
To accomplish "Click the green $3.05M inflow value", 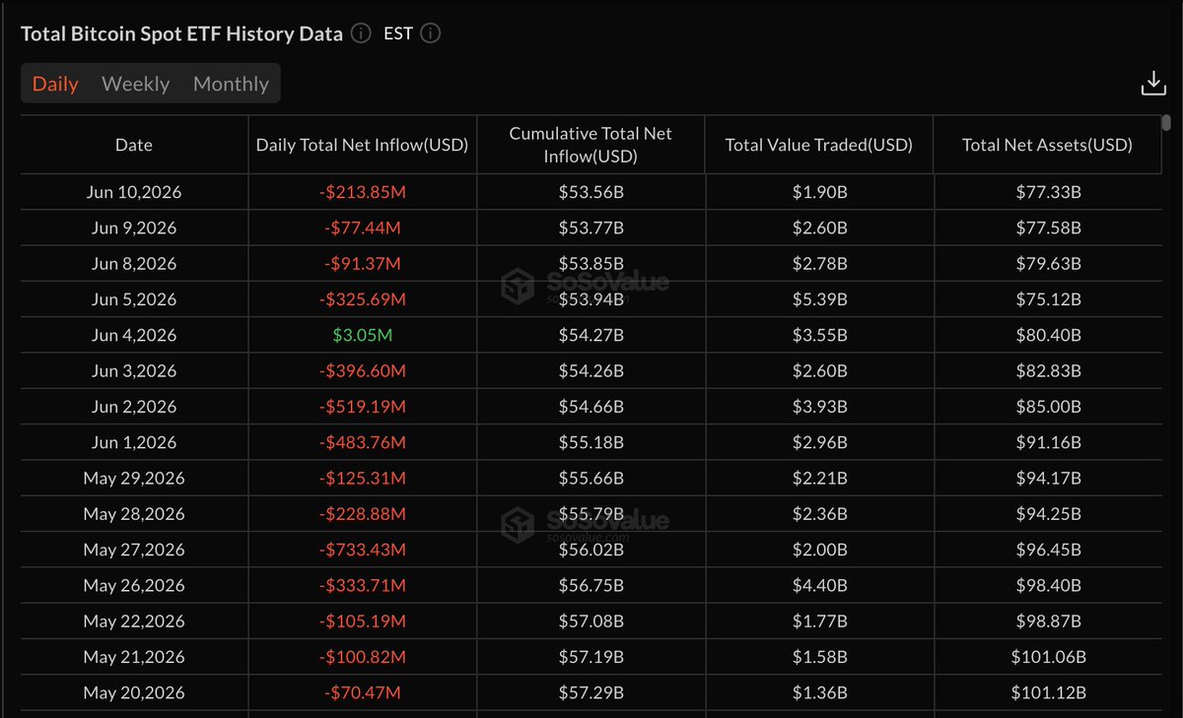I will (x=362, y=335).
